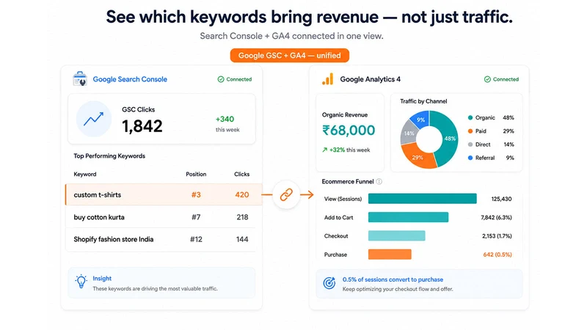Click the 14% Direct donut segment
Screen dimensions: 587x330
pyautogui.click(x=409, y=133)
